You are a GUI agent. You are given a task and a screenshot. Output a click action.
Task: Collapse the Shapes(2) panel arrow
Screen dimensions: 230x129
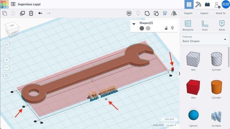pyautogui.click(x=134, y=24)
